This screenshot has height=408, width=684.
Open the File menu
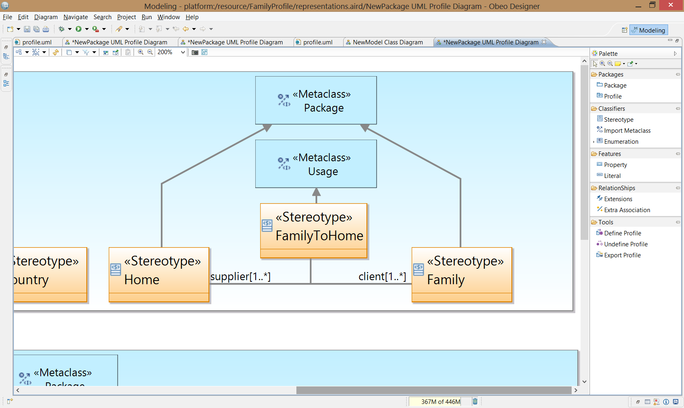pos(7,17)
